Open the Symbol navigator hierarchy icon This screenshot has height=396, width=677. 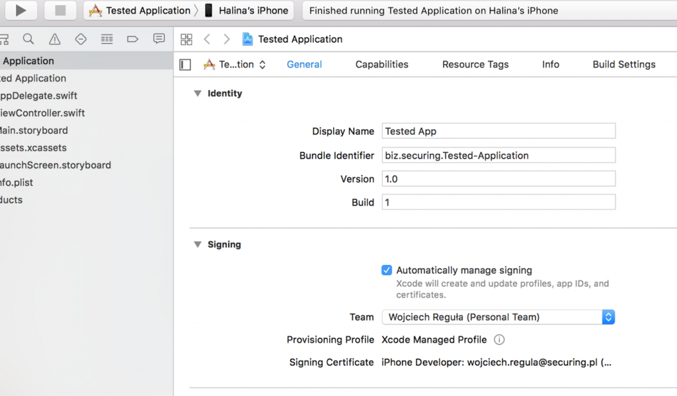click(x=5, y=39)
